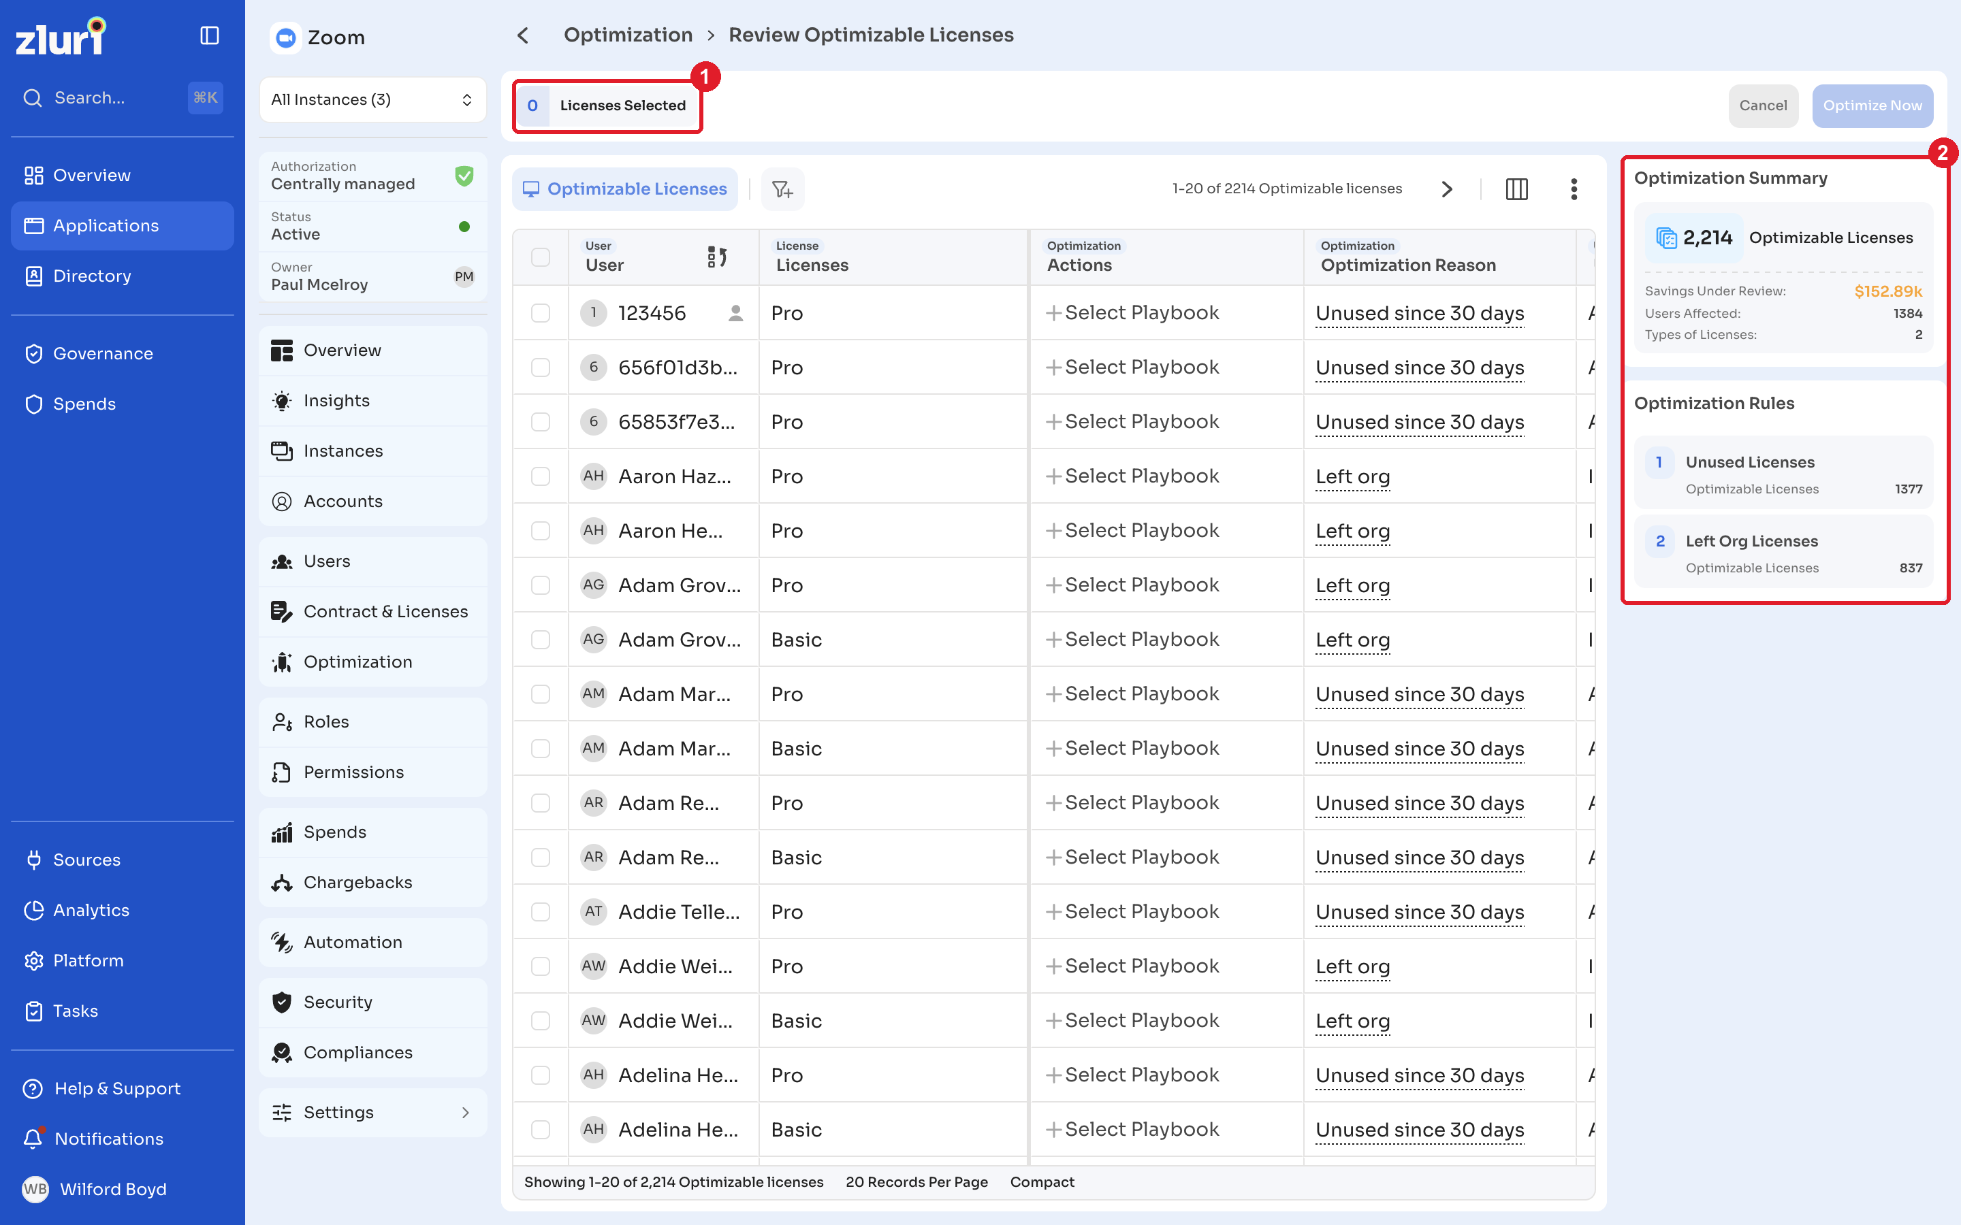Open the Security shield icon

[x=282, y=1001]
